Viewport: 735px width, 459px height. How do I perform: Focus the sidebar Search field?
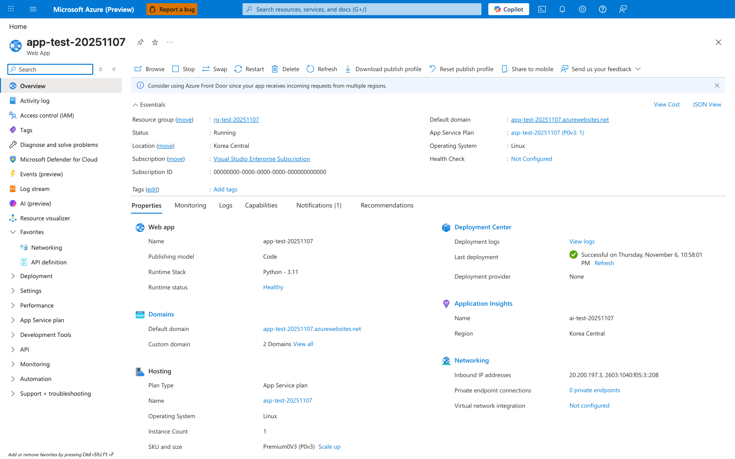click(51, 69)
